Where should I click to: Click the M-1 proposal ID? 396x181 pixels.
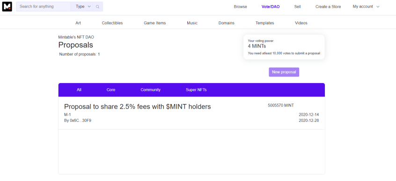(x=67, y=115)
